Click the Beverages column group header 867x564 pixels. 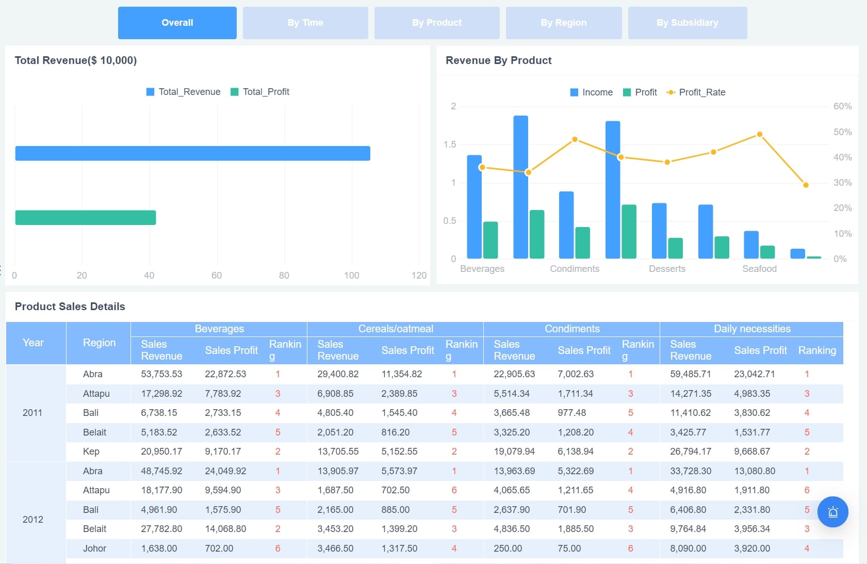pos(219,329)
